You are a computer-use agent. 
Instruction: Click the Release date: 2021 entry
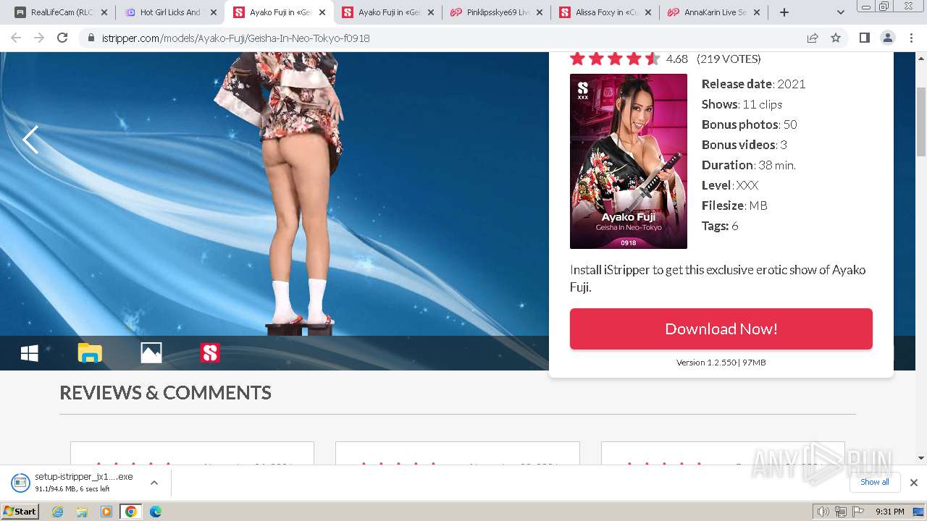(753, 84)
